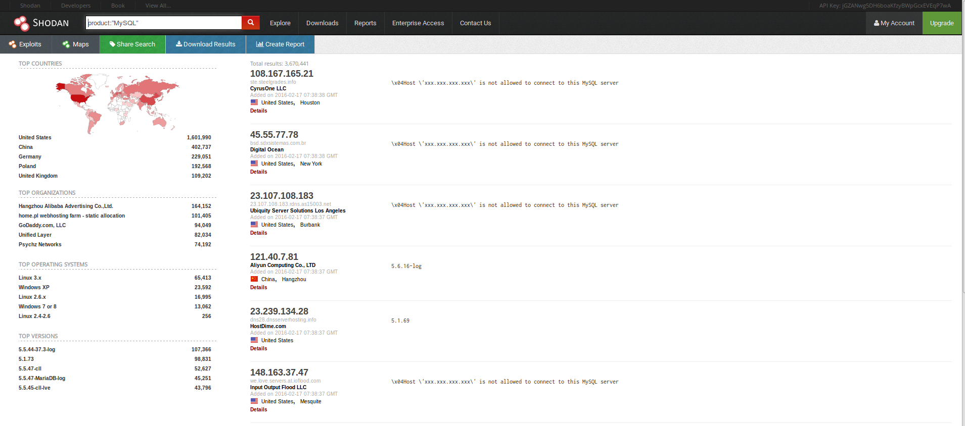Open Details for Ubiquity Server Solutions result
This screenshot has width=965, height=426.
point(258,233)
